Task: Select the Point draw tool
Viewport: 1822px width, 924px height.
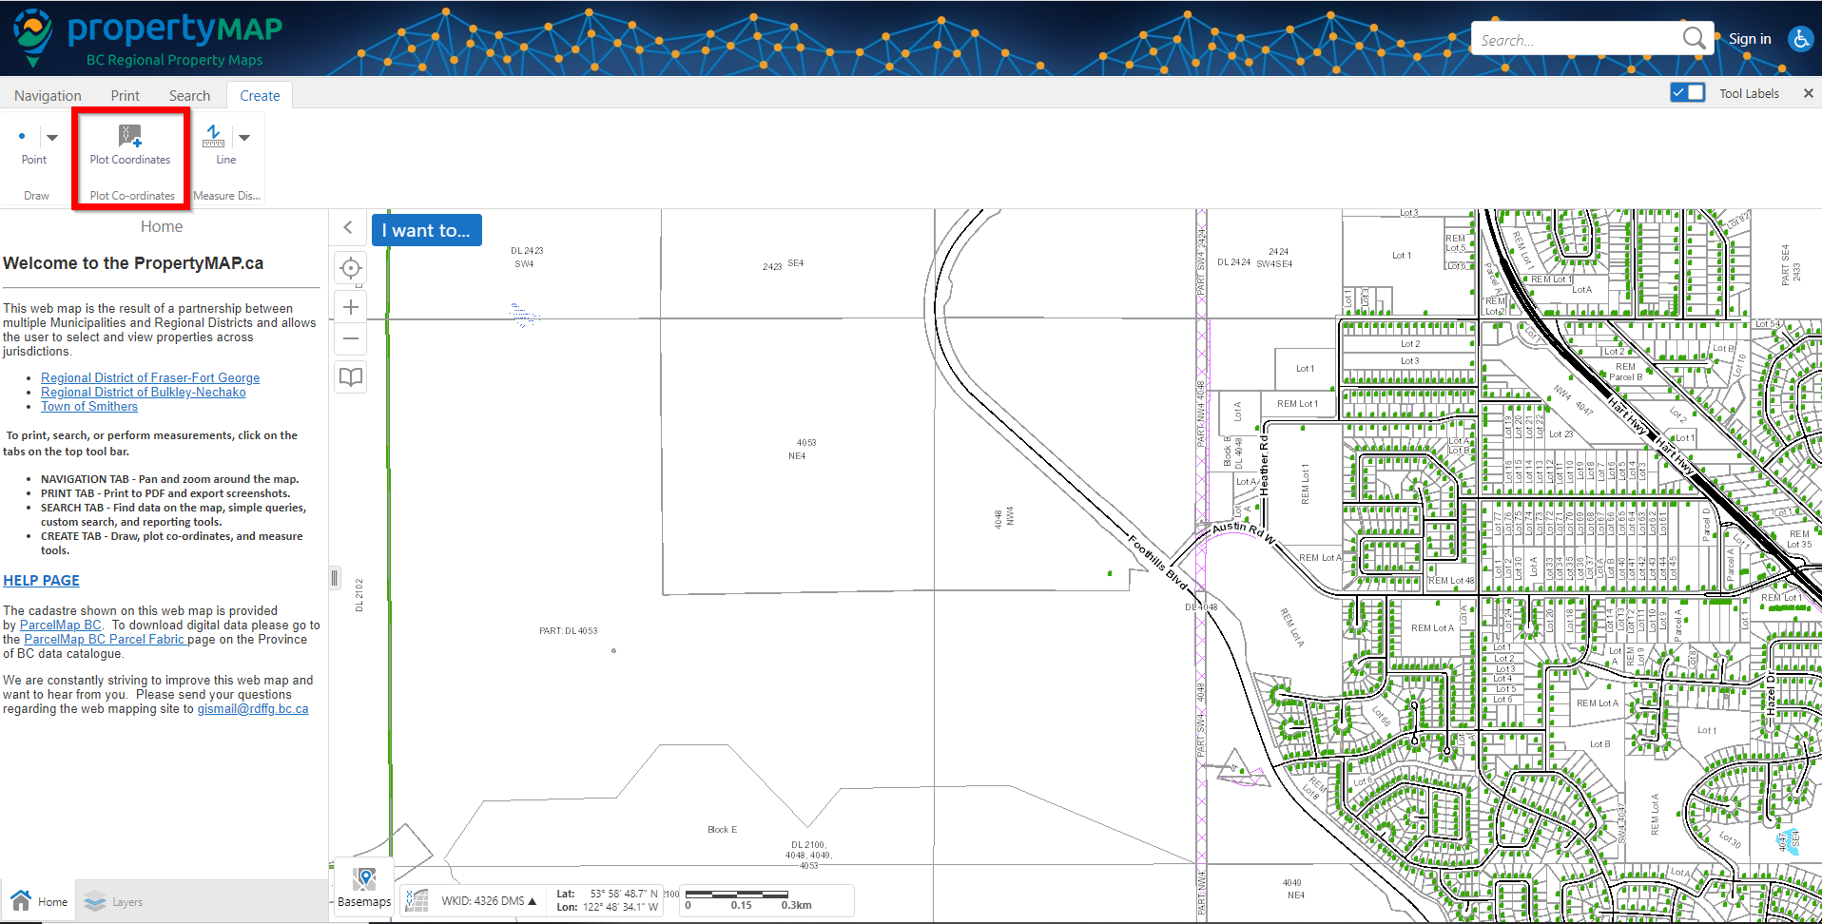Action: click(33, 145)
